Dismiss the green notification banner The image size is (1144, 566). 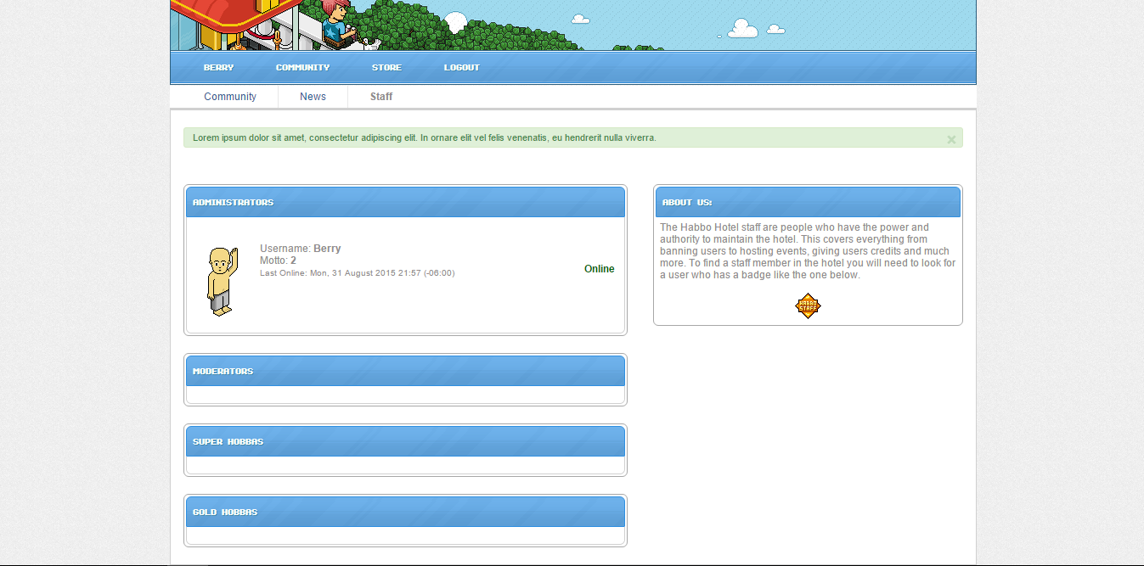tap(951, 138)
